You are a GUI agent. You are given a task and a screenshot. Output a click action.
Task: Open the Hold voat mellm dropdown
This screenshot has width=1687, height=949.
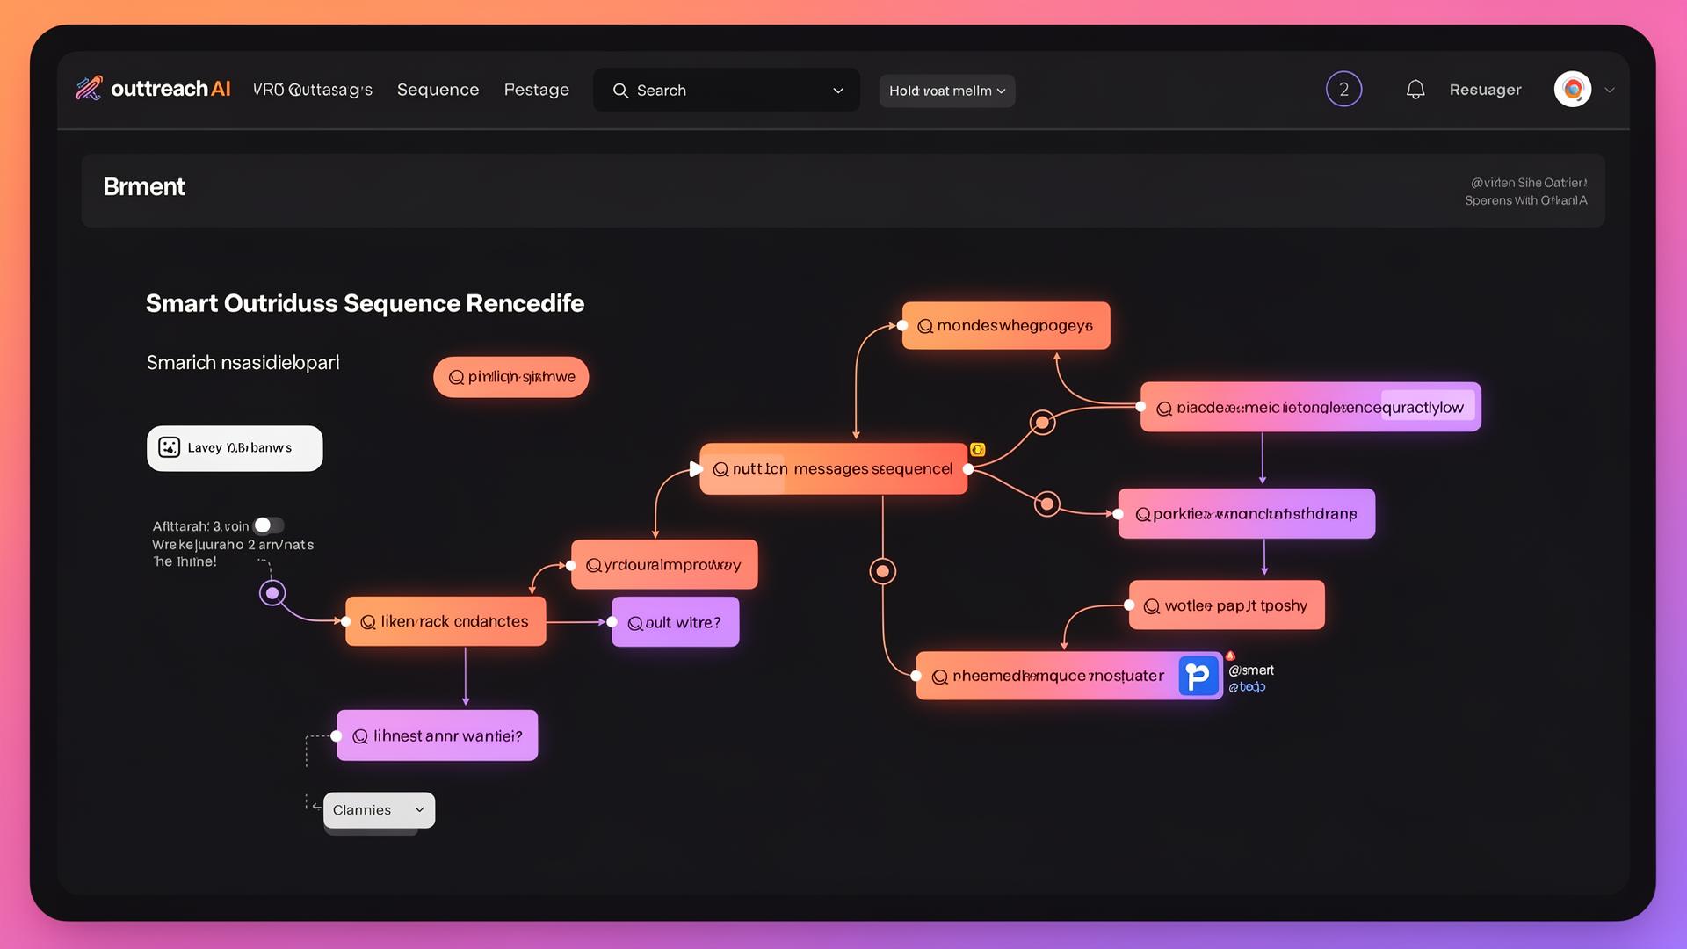[947, 91]
